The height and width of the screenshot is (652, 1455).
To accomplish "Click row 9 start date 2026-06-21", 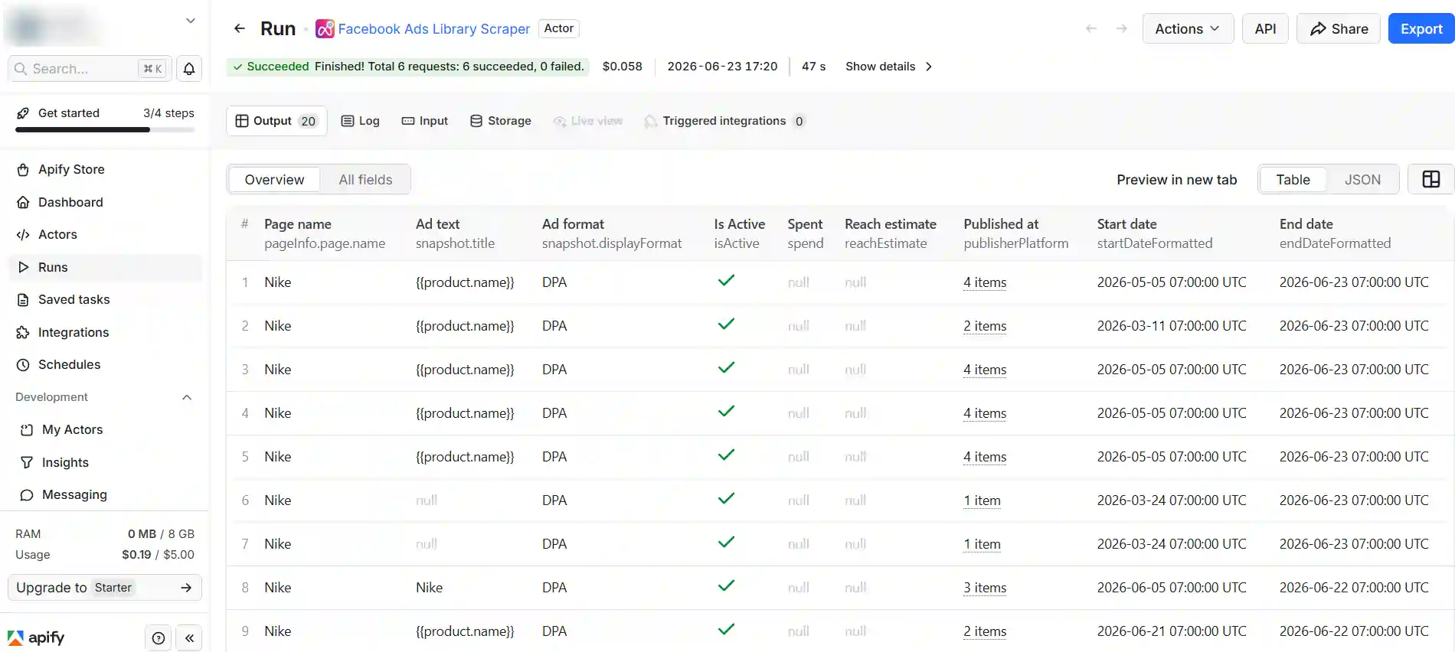I will [1172, 631].
